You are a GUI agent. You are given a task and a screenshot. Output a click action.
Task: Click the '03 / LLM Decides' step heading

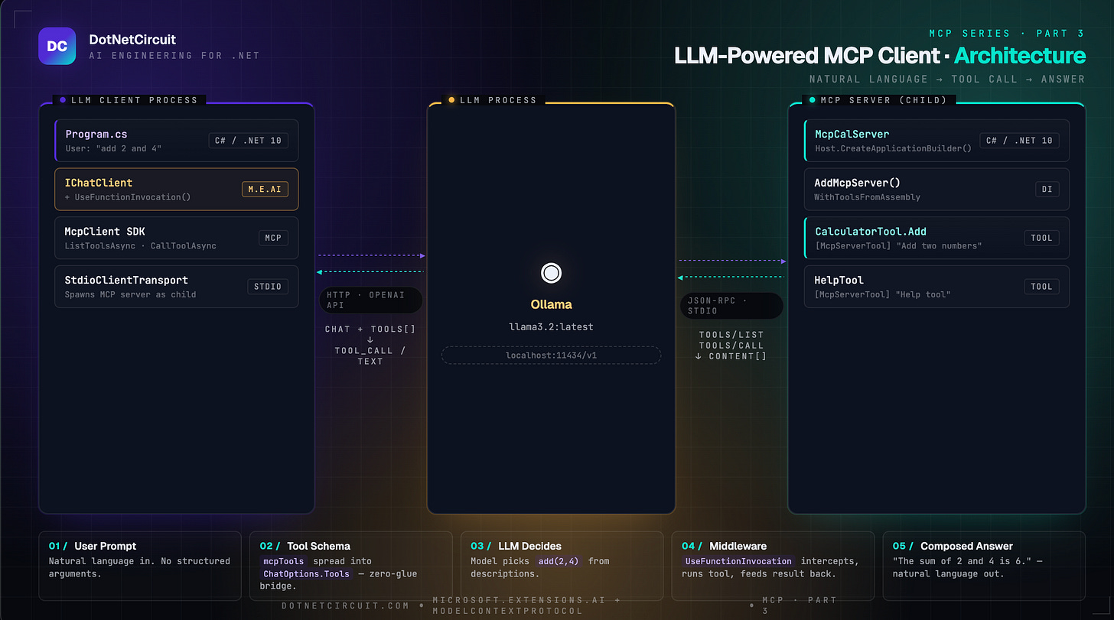(x=516, y=546)
